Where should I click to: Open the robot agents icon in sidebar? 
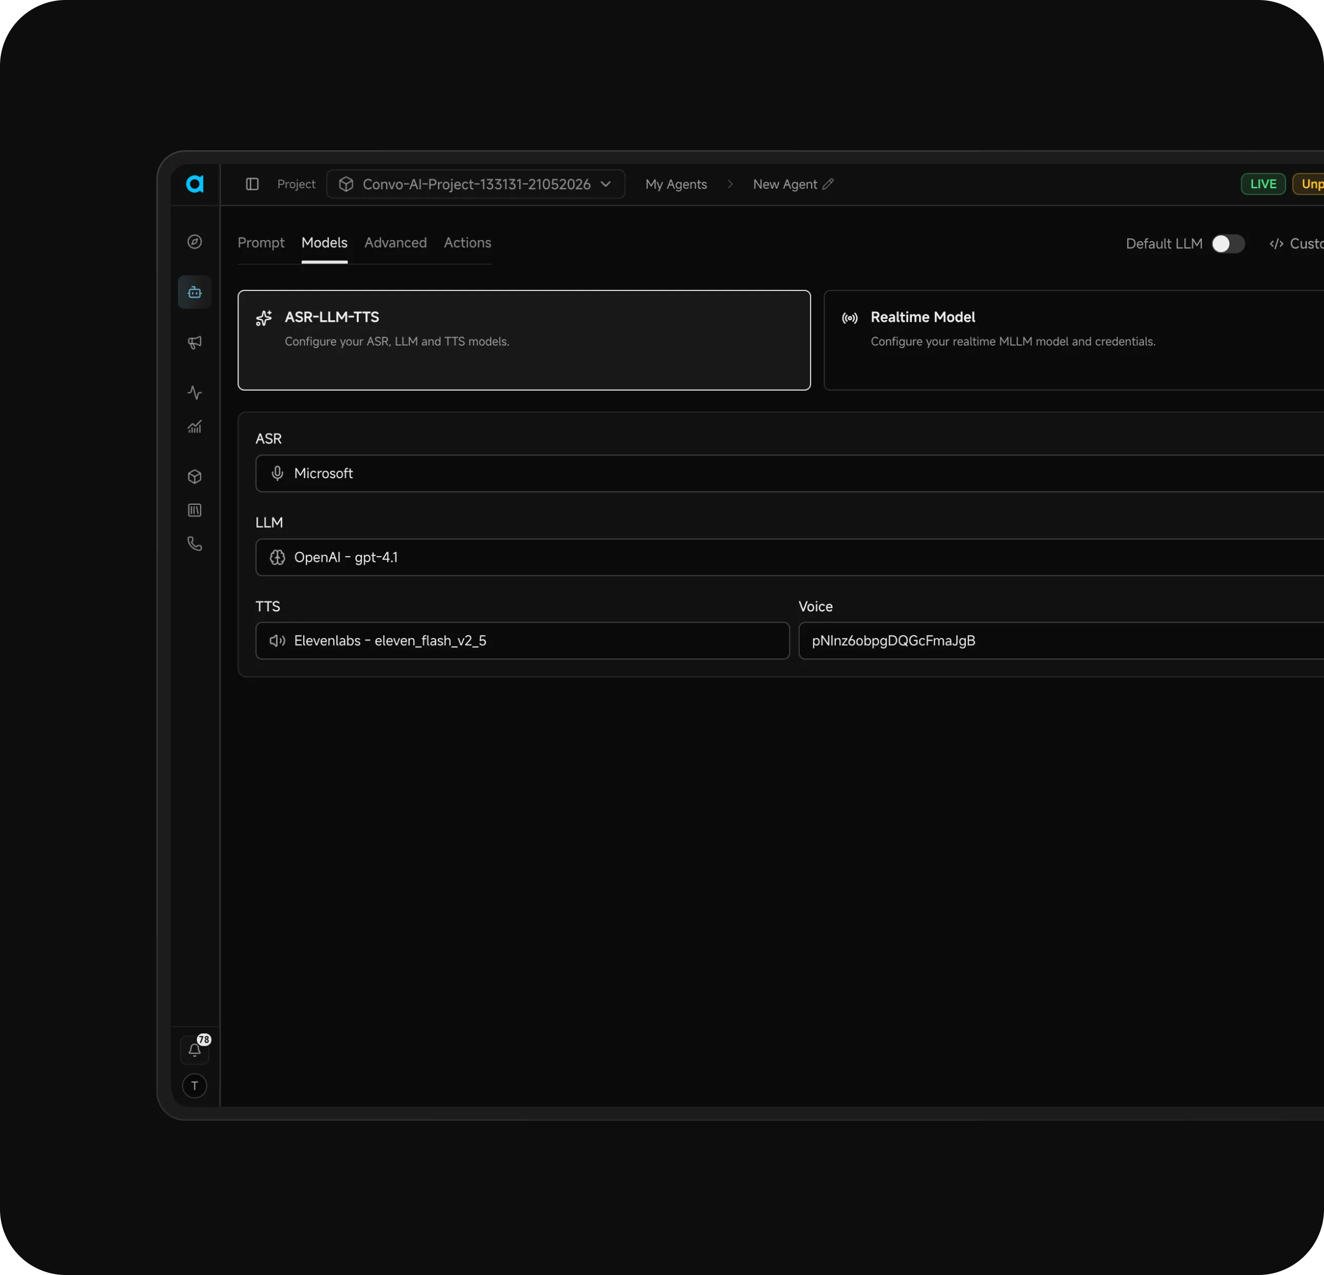click(x=195, y=292)
